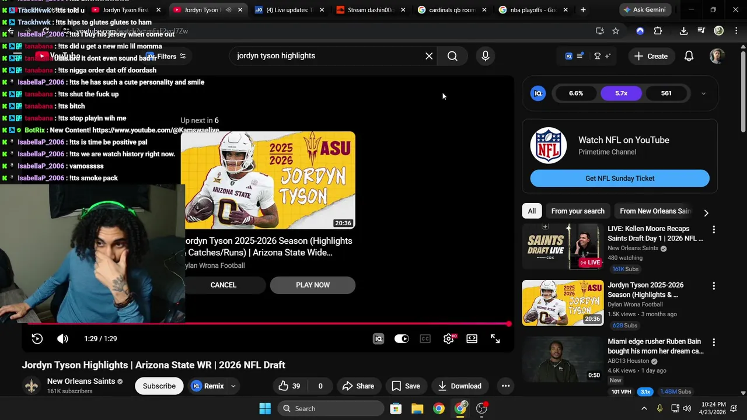This screenshot has width=747, height=420.
Task: Click the NFL shield logo
Action: (x=549, y=145)
